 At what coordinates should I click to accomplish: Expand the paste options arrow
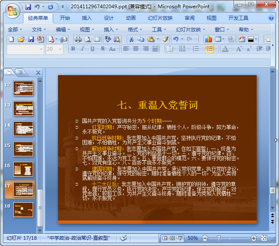click(158, 39)
